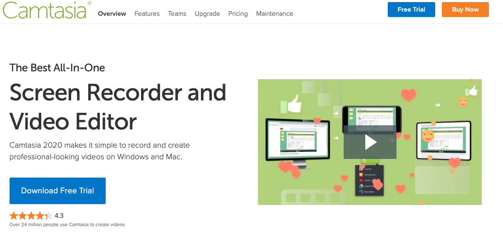503x234 pixels.
Task: Click the Download Free Trial button
Action: coord(57,191)
